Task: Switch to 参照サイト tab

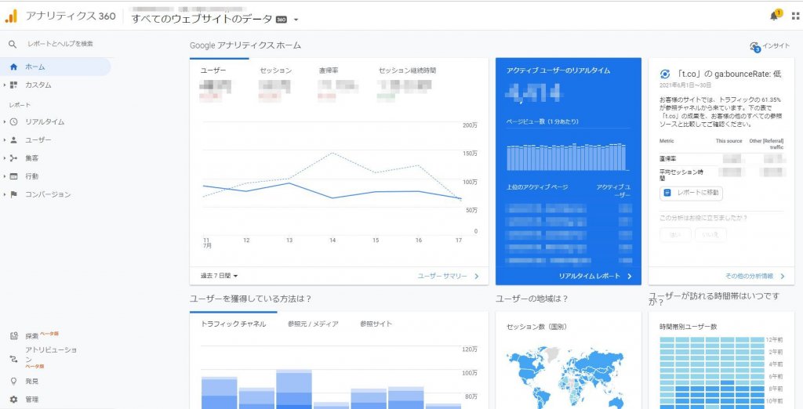Action: point(376,324)
